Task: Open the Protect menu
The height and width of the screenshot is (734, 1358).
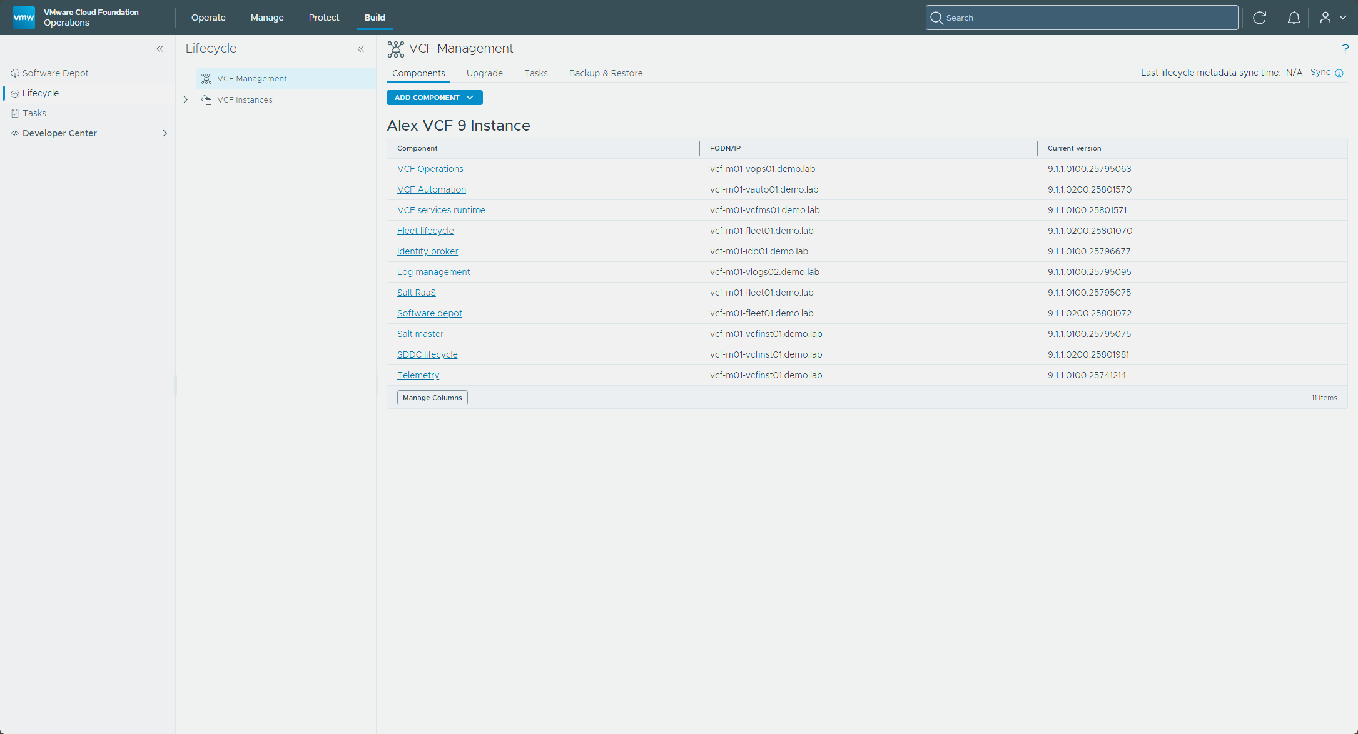Action: 324,18
